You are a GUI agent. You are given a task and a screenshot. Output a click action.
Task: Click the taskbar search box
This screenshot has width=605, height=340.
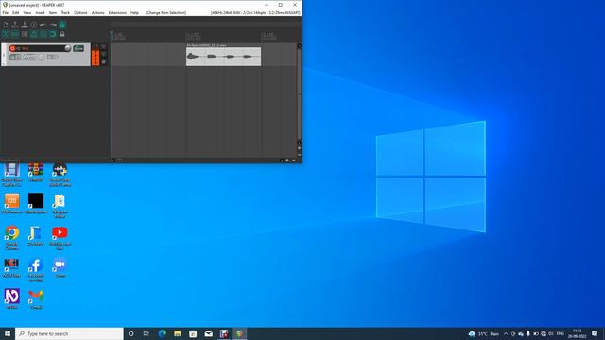click(x=69, y=333)
